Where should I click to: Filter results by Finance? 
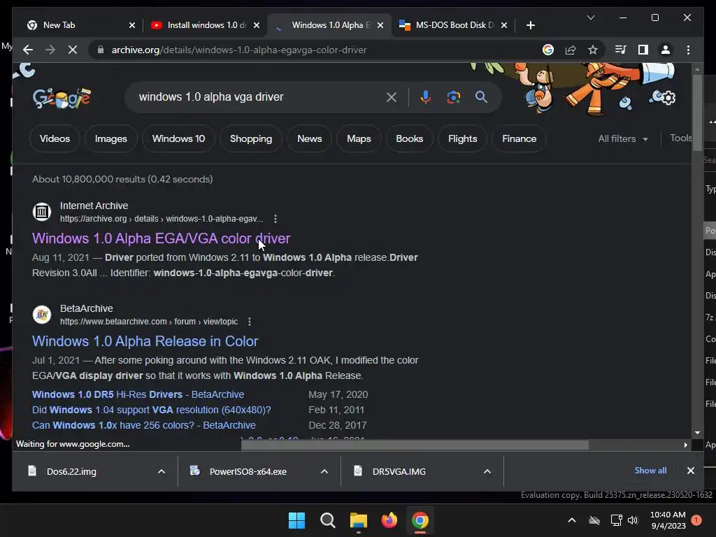(520, 139)
